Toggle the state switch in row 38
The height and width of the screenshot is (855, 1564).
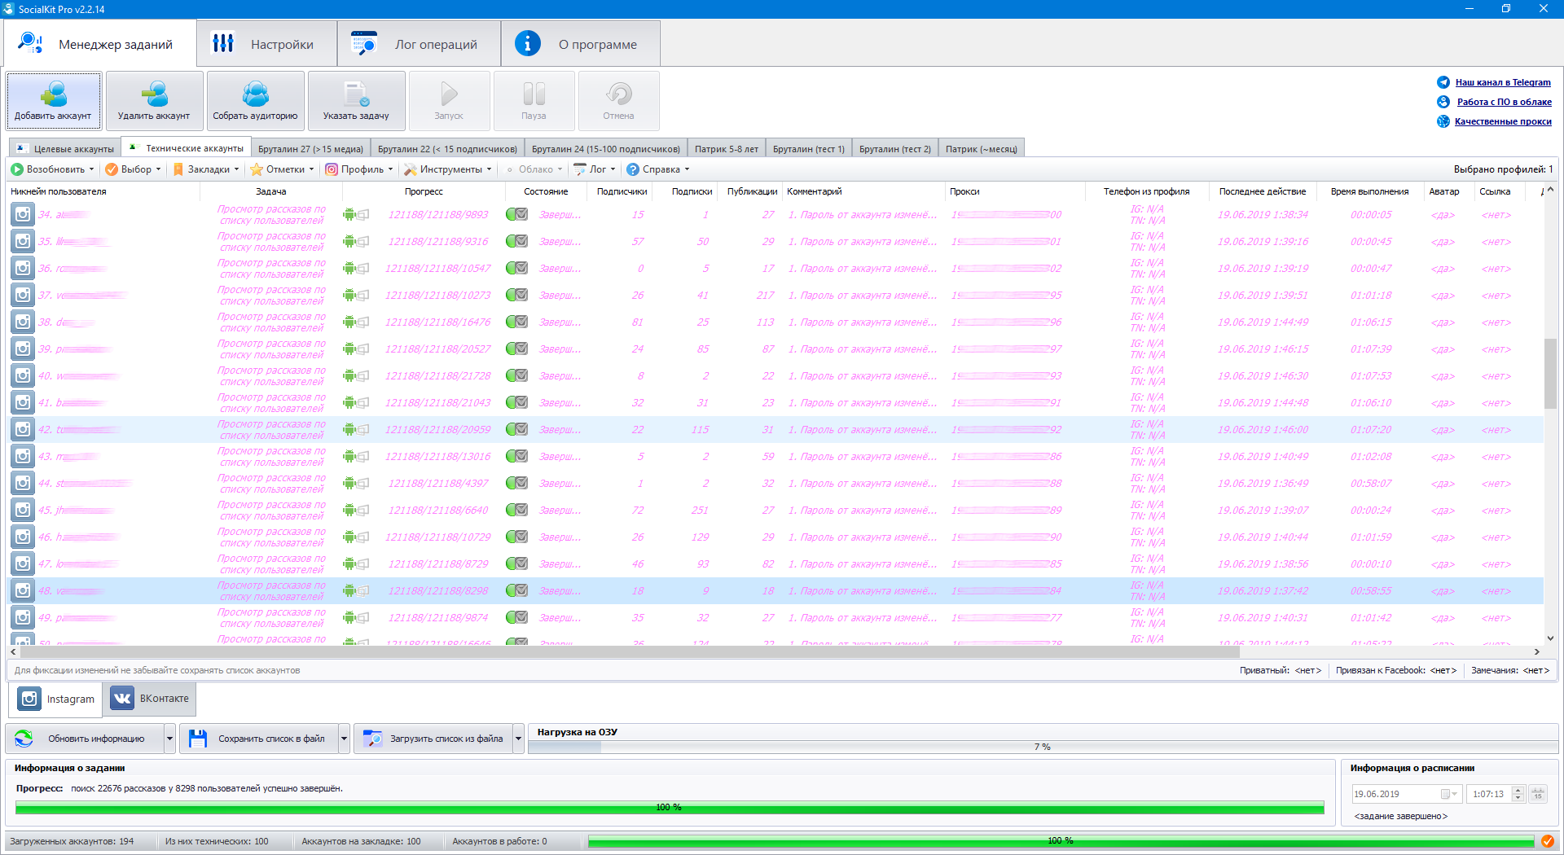[x=516, y=322]
